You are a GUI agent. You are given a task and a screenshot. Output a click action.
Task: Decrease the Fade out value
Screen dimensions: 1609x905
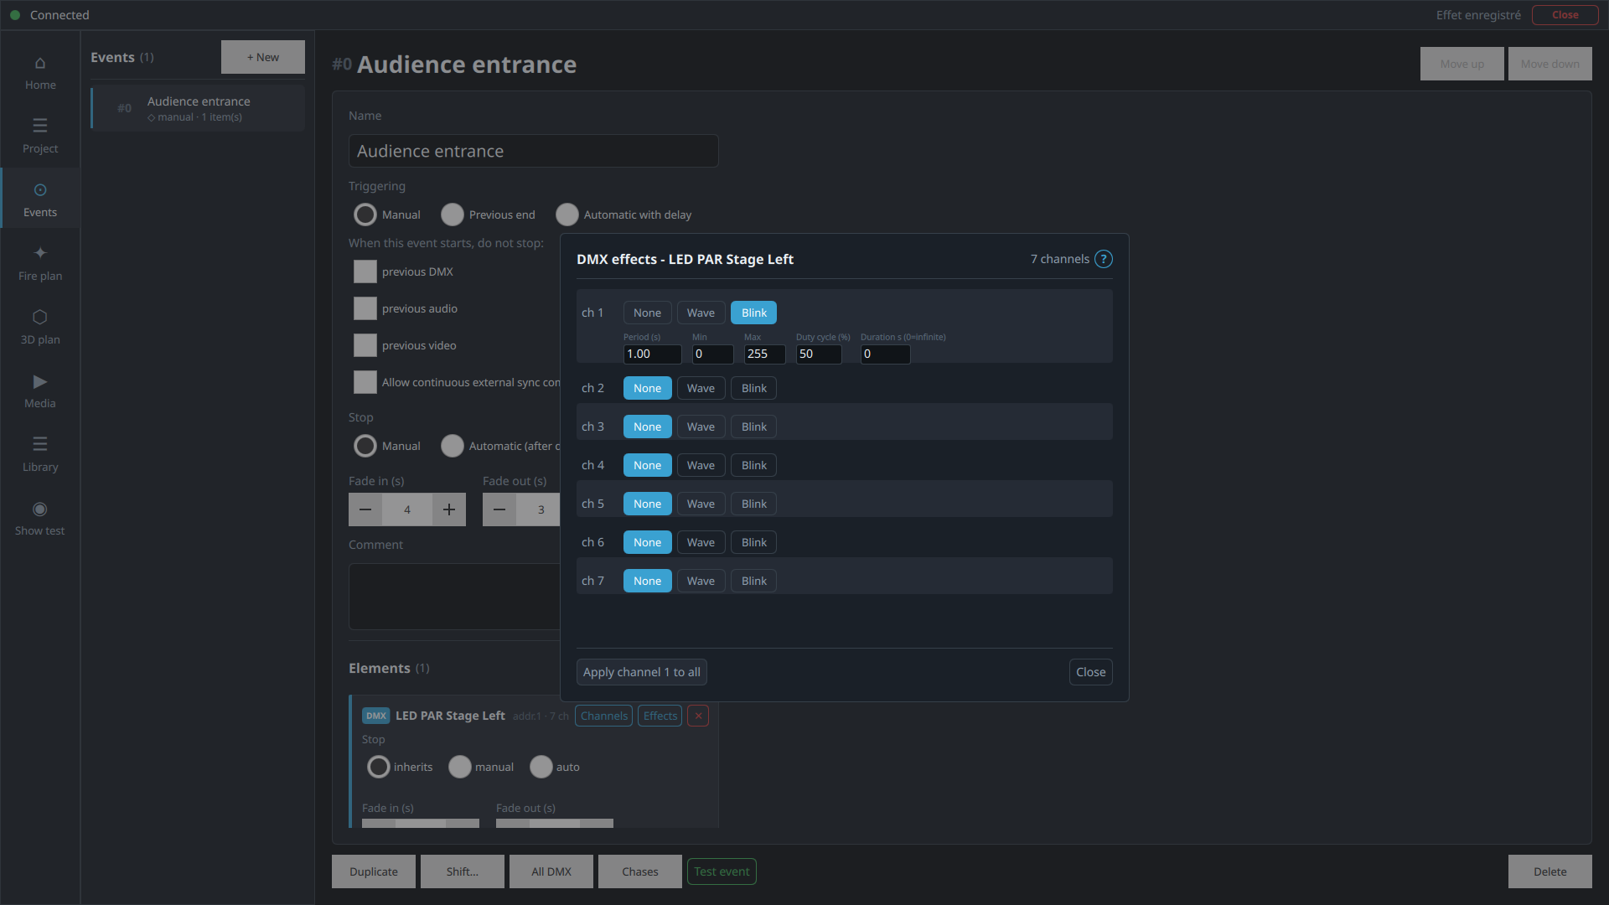(x=499, y=509)
